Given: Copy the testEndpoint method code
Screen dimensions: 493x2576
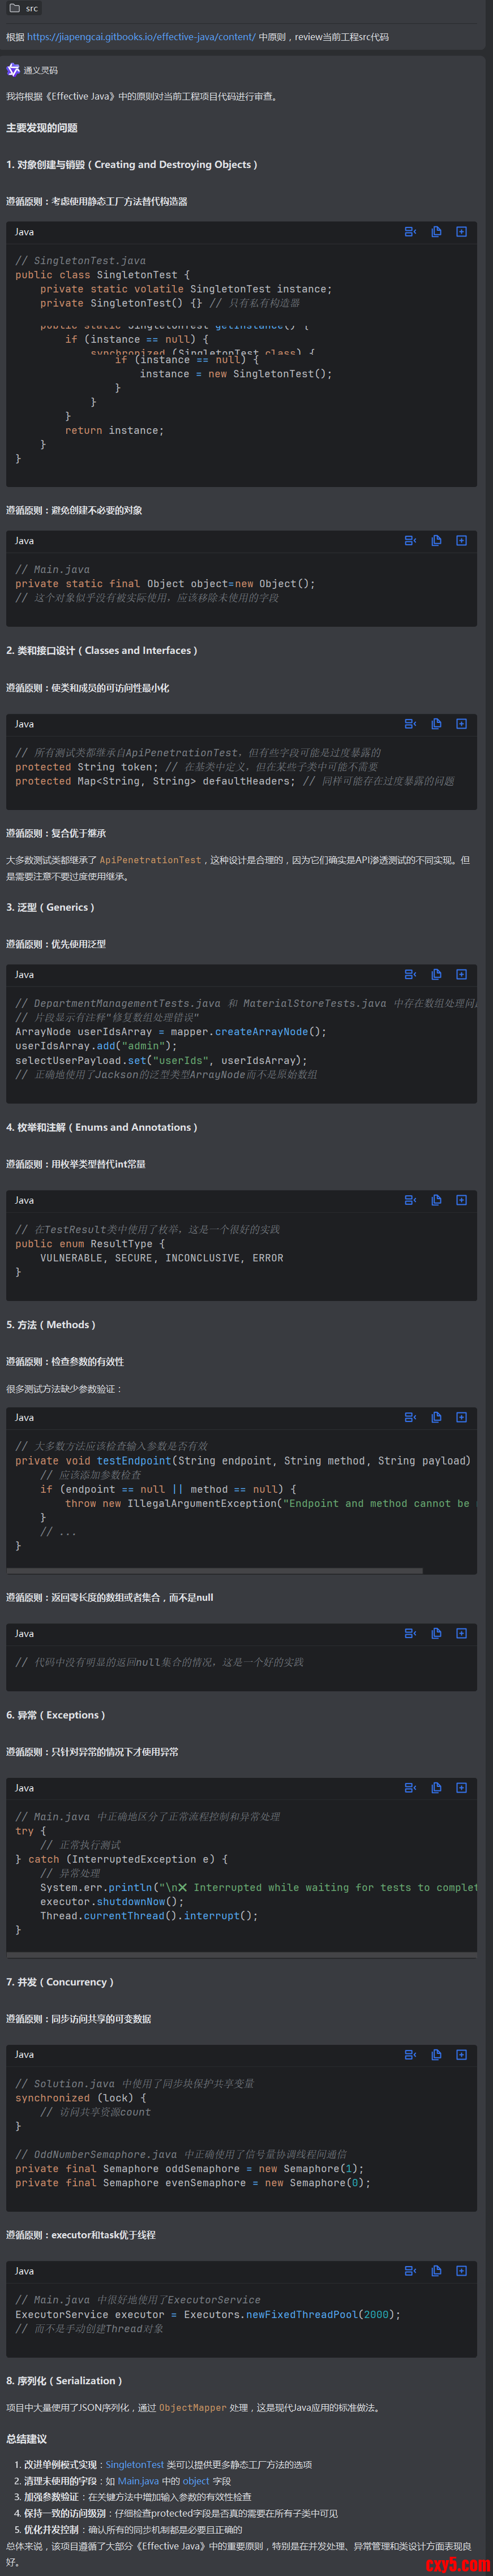Looking at the screenshot, I should (x=436, y=1417).
